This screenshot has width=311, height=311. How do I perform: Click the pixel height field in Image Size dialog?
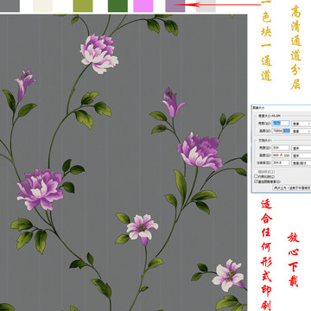pos(281,130)
